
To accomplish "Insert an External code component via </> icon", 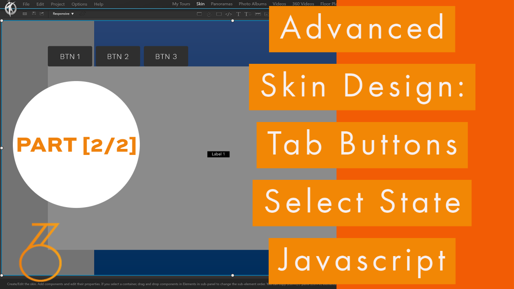I will point(229,14).
